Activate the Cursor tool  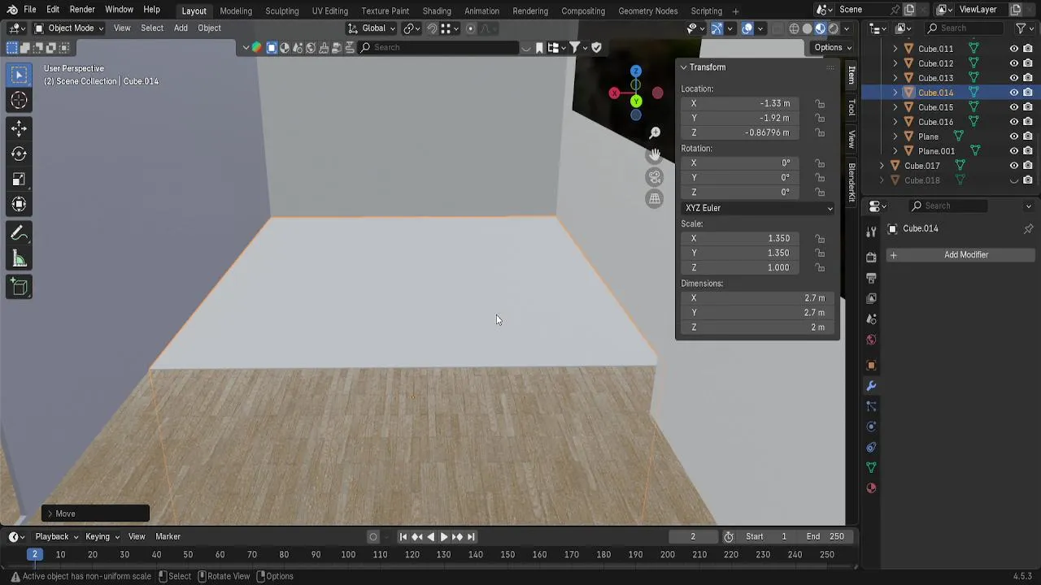point(19,101)
